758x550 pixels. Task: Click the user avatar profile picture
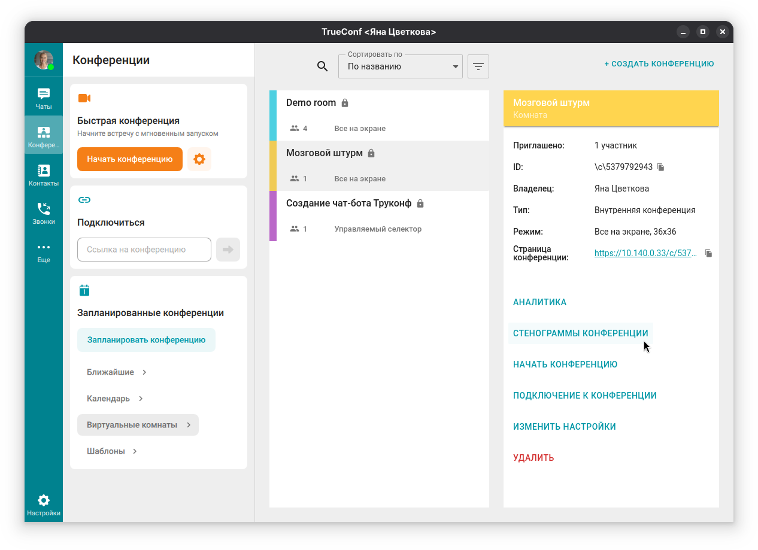[44, 60]
